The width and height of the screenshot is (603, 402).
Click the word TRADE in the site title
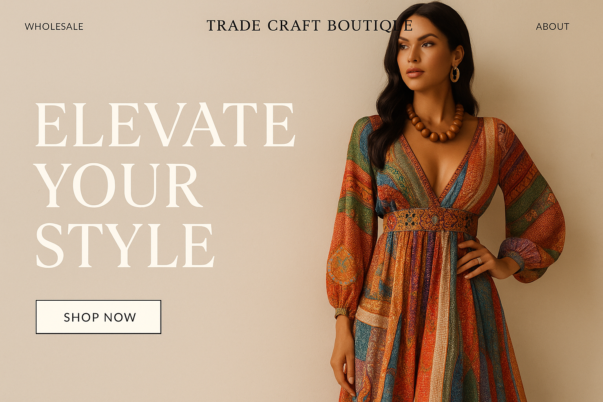click(x=234, y=26)
